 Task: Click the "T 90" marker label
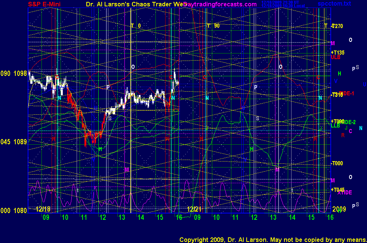[213, 26]
